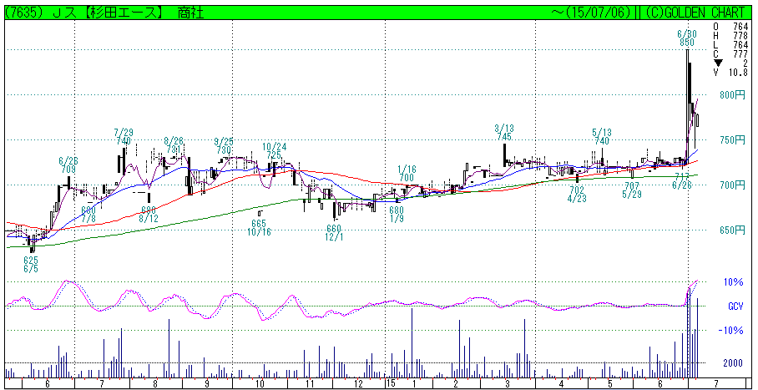The height and width of the screenshot is (390, 758).
Task: Click month '12' on the time axis
Action: pos(359,385)
